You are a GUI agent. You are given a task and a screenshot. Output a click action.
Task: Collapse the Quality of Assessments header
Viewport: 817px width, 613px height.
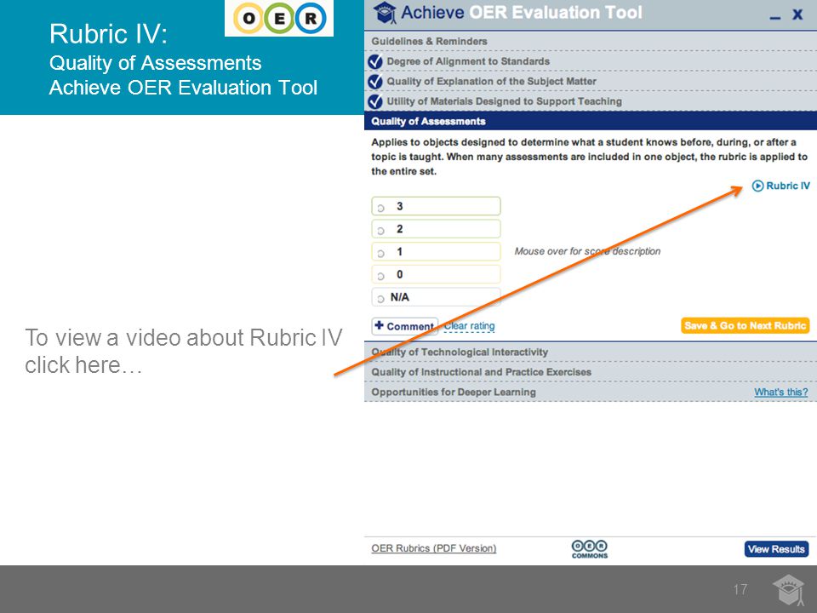[x=591, y=121]
